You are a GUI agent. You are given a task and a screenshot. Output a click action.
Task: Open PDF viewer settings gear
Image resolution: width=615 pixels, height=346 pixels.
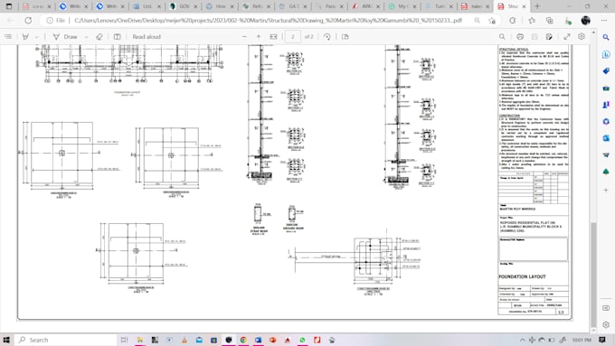tap(582, 36)
